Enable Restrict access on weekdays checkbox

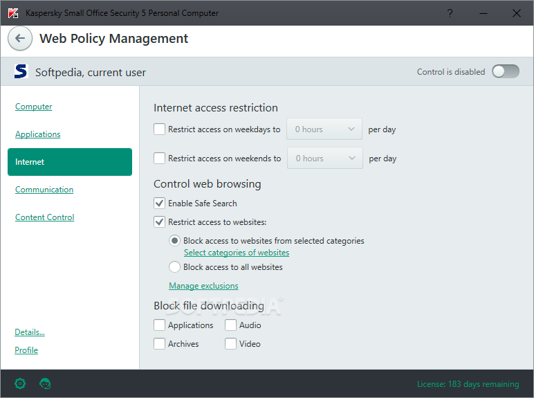pos(159,129)
